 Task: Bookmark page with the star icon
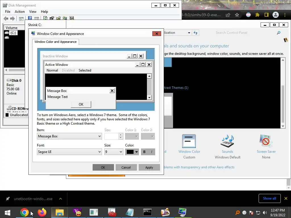pyautogui.click(x=237, y=15)
